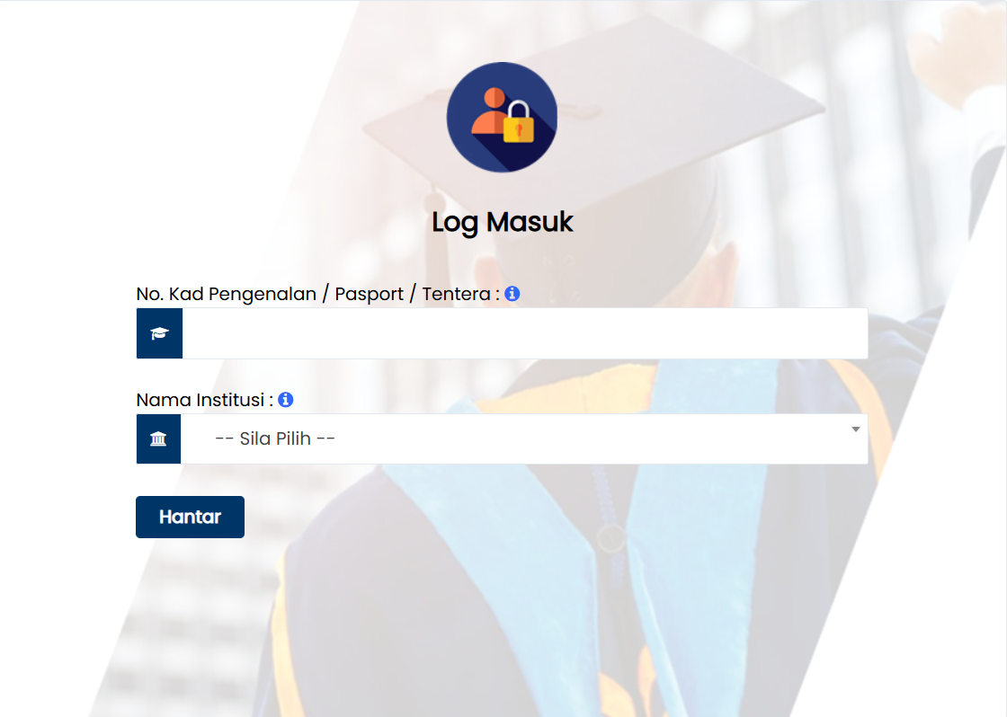Open the Nama Institusi dropdown list
1007x717 pixels.
click(524, 439)
